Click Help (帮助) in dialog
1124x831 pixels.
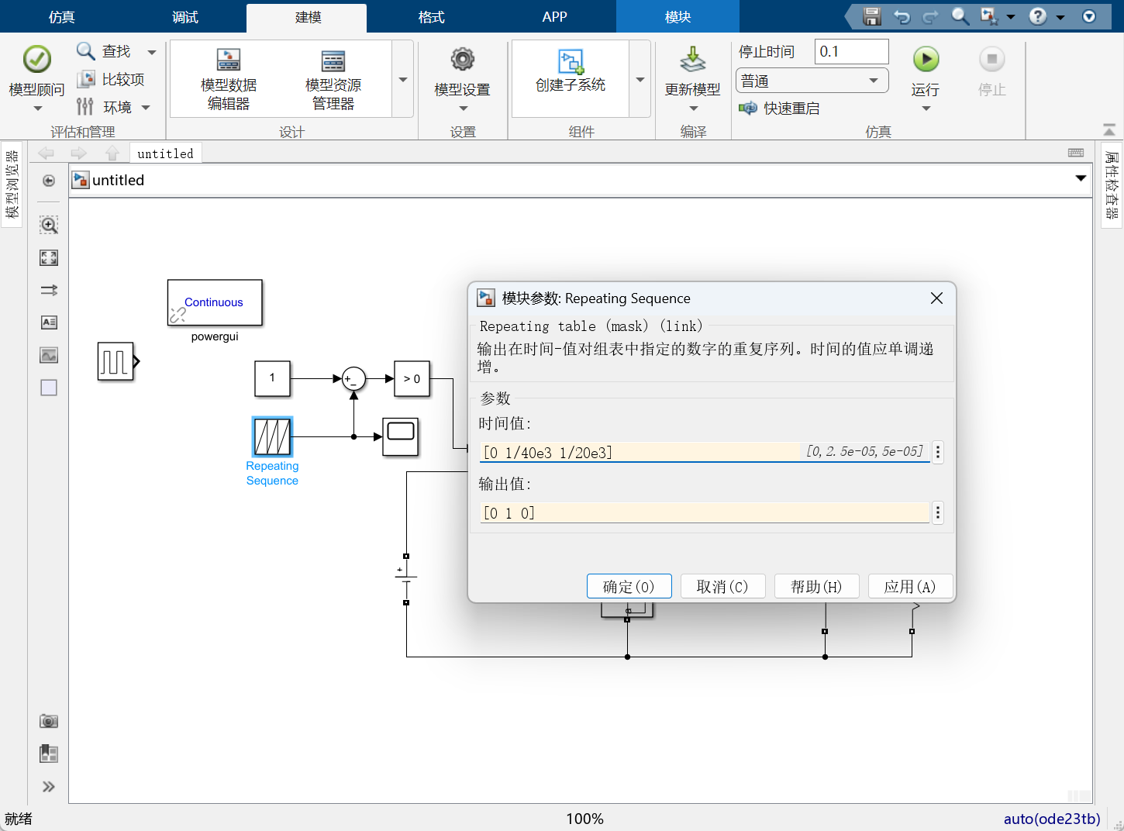tap(816, 587)
